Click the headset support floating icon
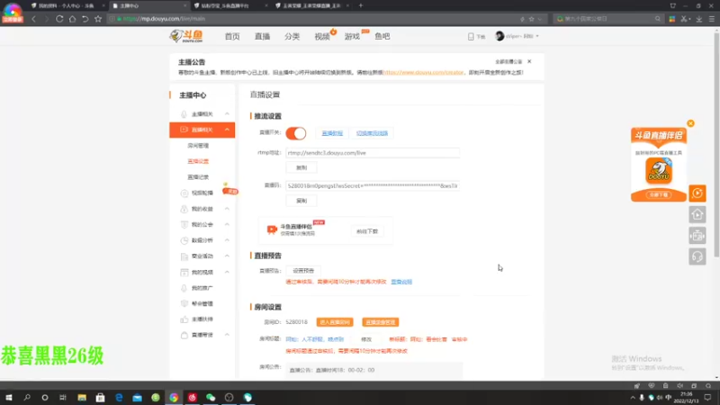This screenshot has height=405, width=720. (697, 256)
